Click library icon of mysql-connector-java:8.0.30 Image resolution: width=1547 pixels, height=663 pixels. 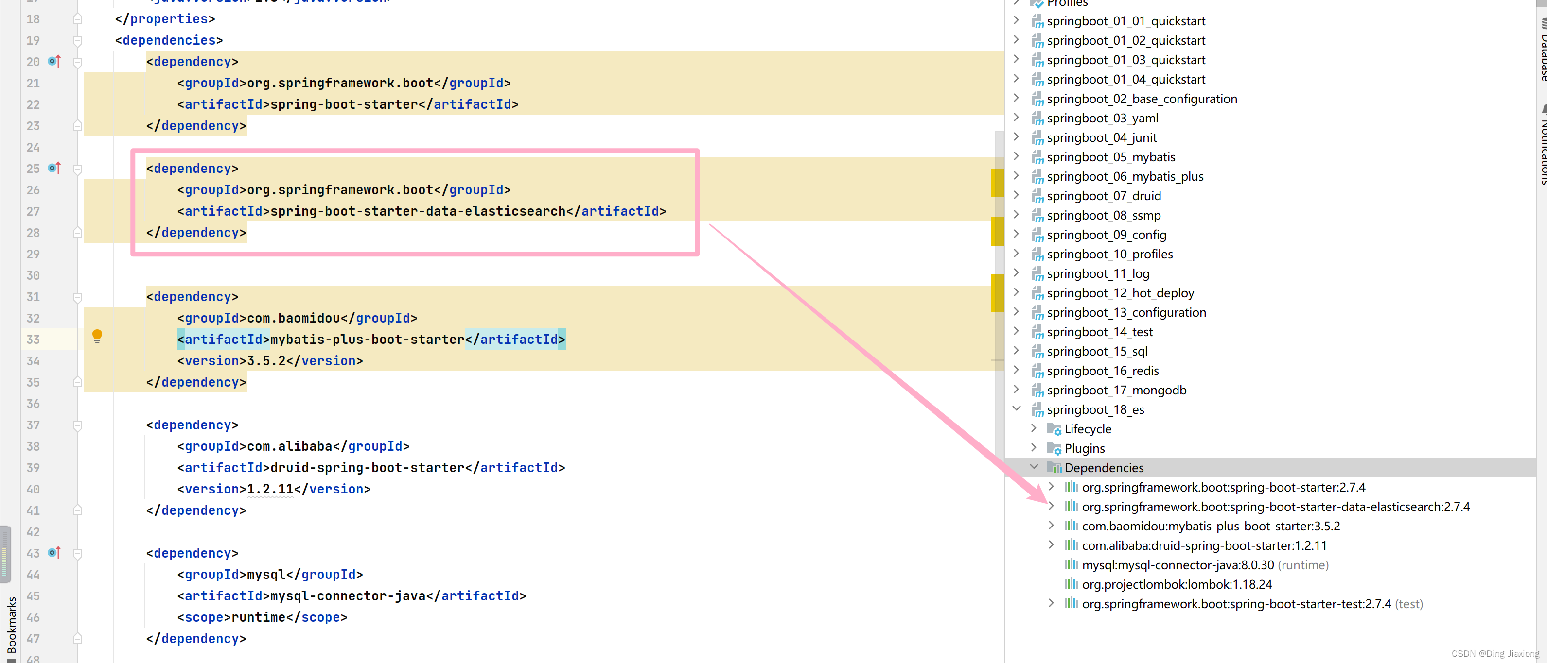pyautogui.click(x=1072, y=564)
